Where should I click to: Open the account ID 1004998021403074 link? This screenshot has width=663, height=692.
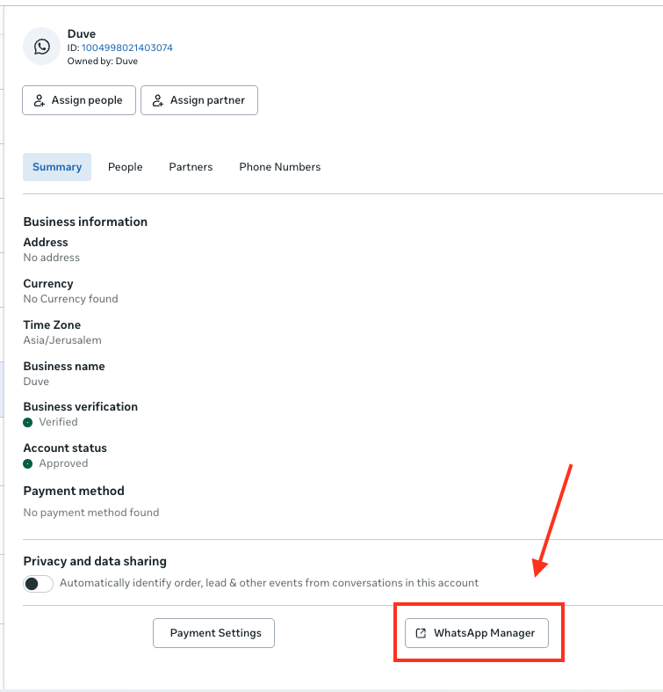click(x=127, y=47)
